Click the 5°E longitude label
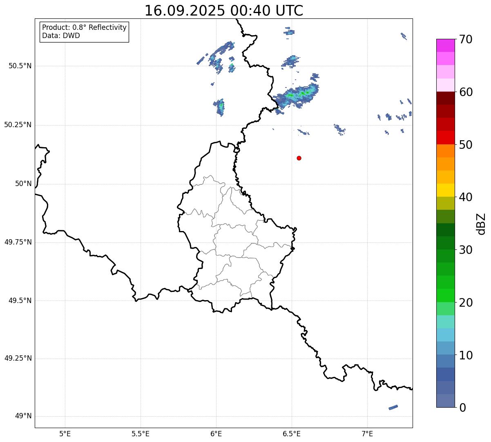This screenshot has height=442, width=491. [x=65, y=433]
